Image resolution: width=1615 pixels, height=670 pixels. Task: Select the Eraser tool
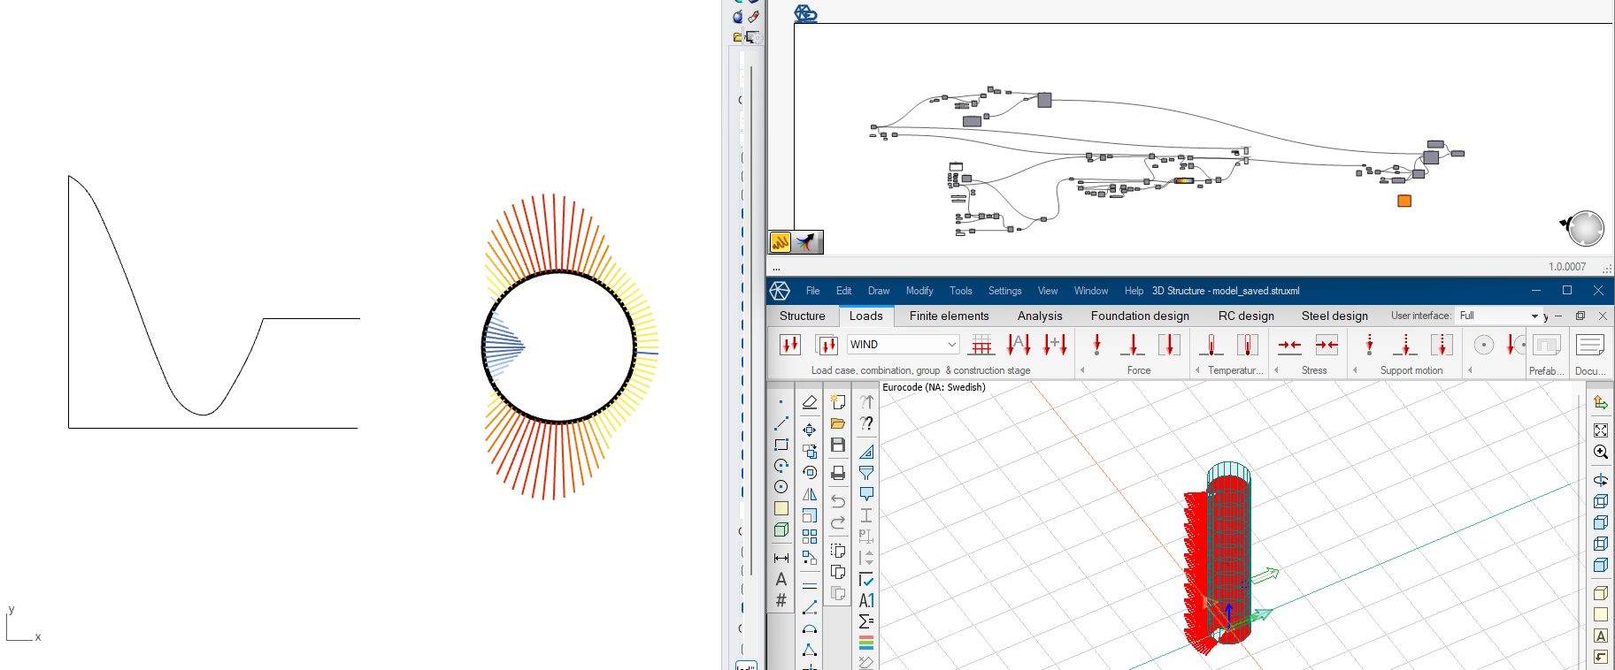(x=810, y=403)
